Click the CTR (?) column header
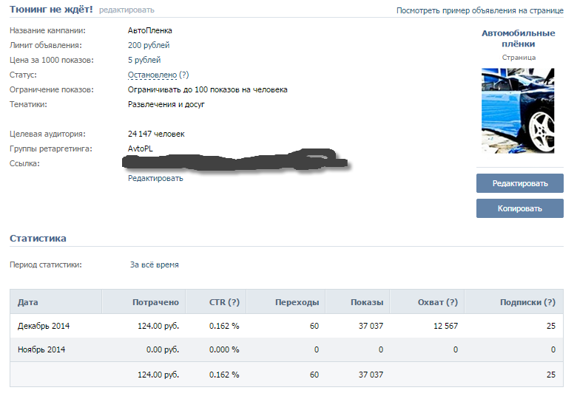 click(x=223, y=302)
